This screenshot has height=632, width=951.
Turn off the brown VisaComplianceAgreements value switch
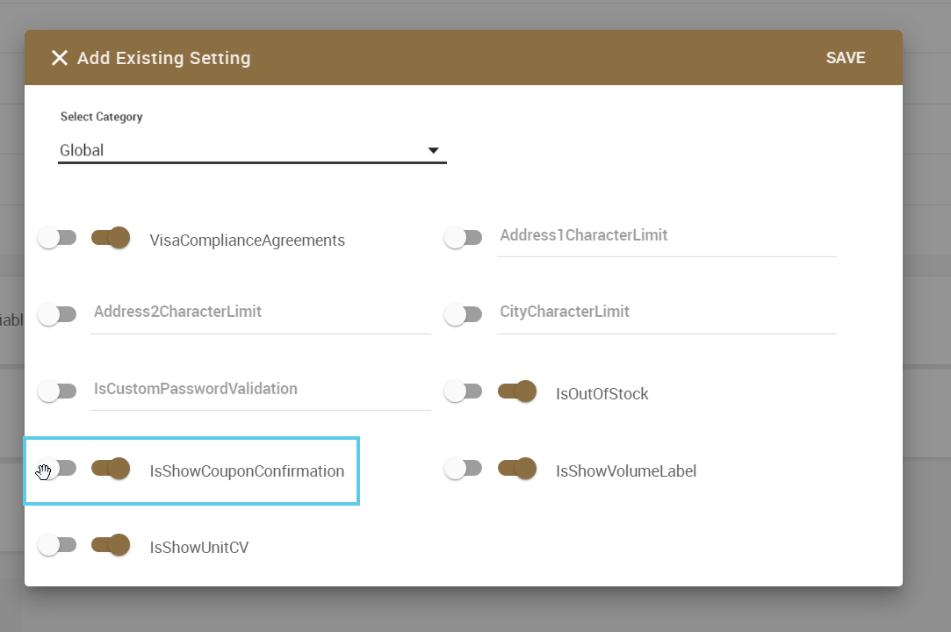tap(112, 238)
